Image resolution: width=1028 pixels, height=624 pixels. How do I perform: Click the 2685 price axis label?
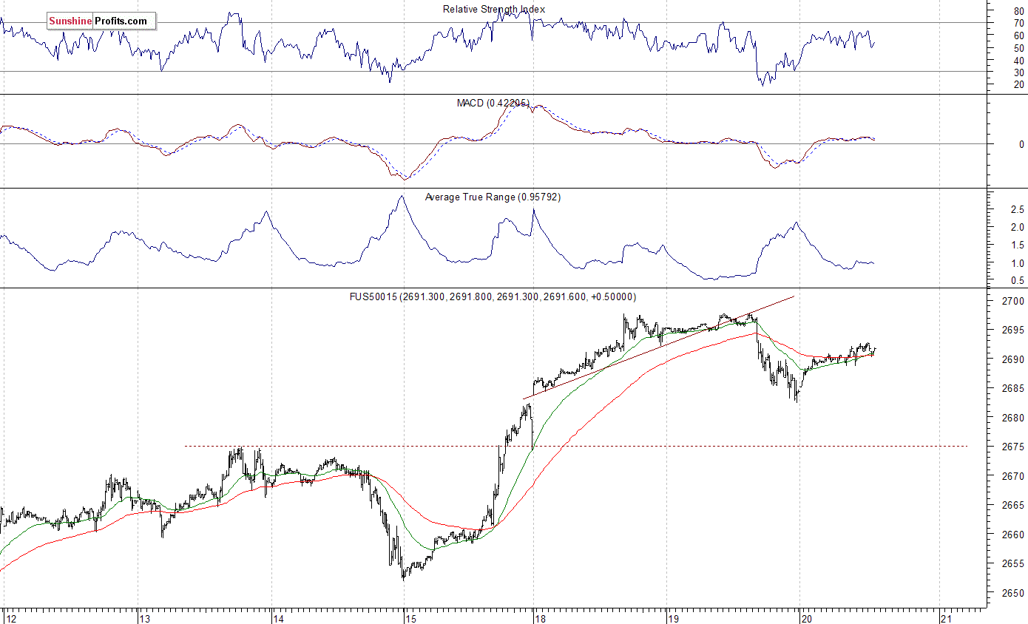coord(1014,389)
